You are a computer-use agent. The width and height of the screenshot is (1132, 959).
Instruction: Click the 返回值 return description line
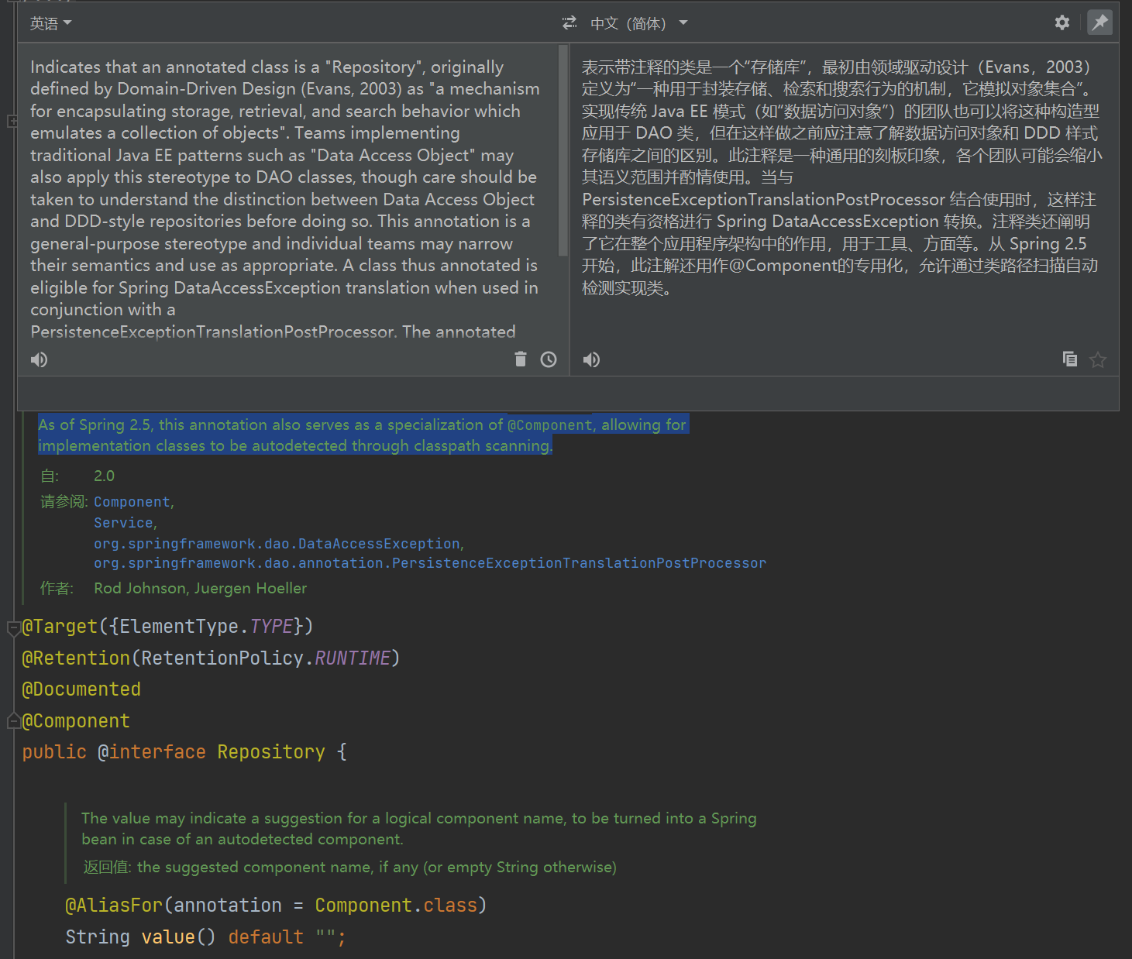350,868
